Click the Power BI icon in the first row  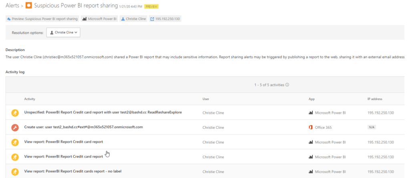(310, 113)
